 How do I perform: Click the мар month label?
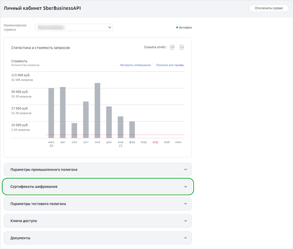click(144, 142)
